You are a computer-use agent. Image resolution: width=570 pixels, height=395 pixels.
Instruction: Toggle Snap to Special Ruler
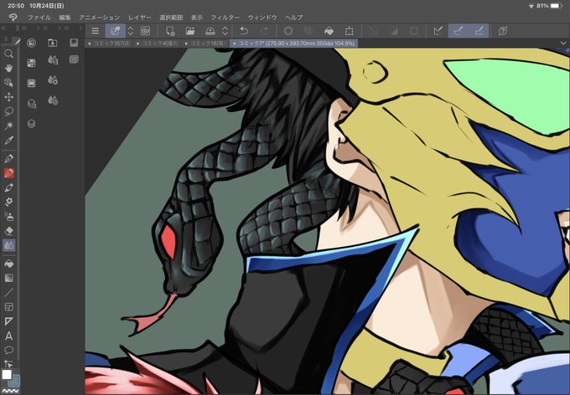(x=459, y=31)
